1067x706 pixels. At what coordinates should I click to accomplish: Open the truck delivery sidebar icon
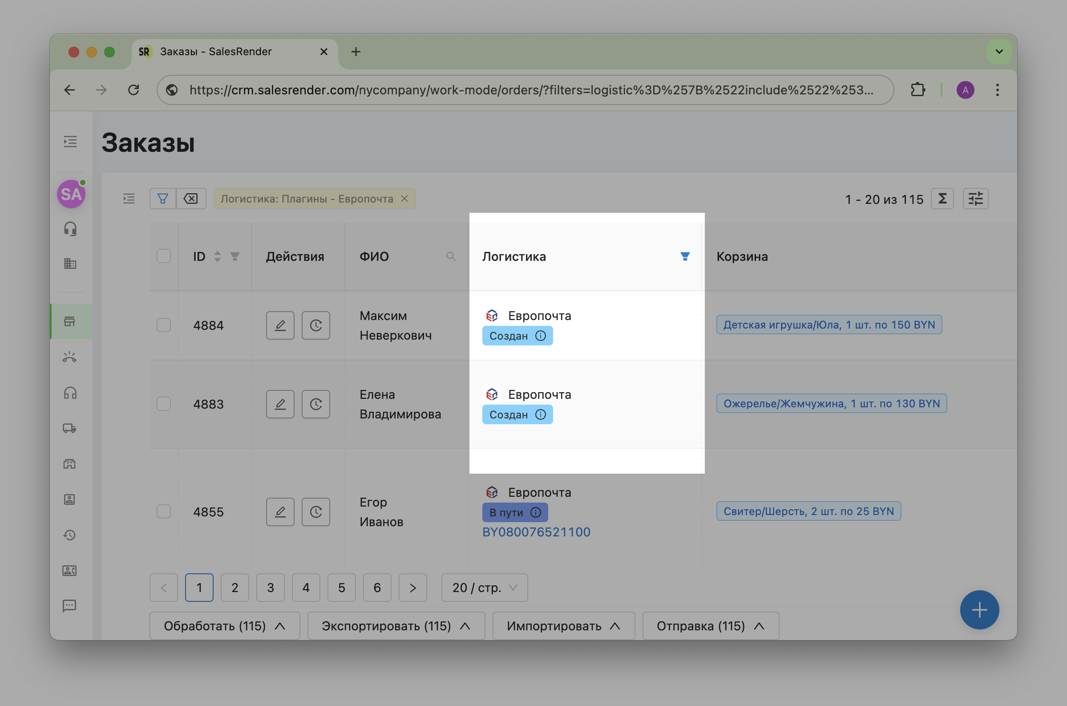point(70,428)
